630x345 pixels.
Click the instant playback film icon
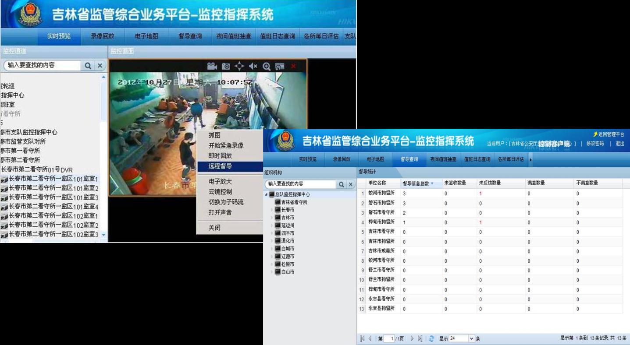280,66
